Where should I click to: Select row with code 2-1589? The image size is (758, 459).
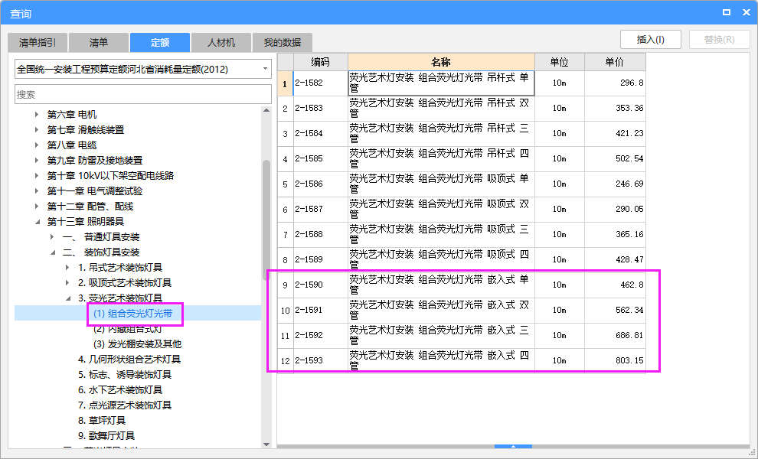tap(462, 259)
